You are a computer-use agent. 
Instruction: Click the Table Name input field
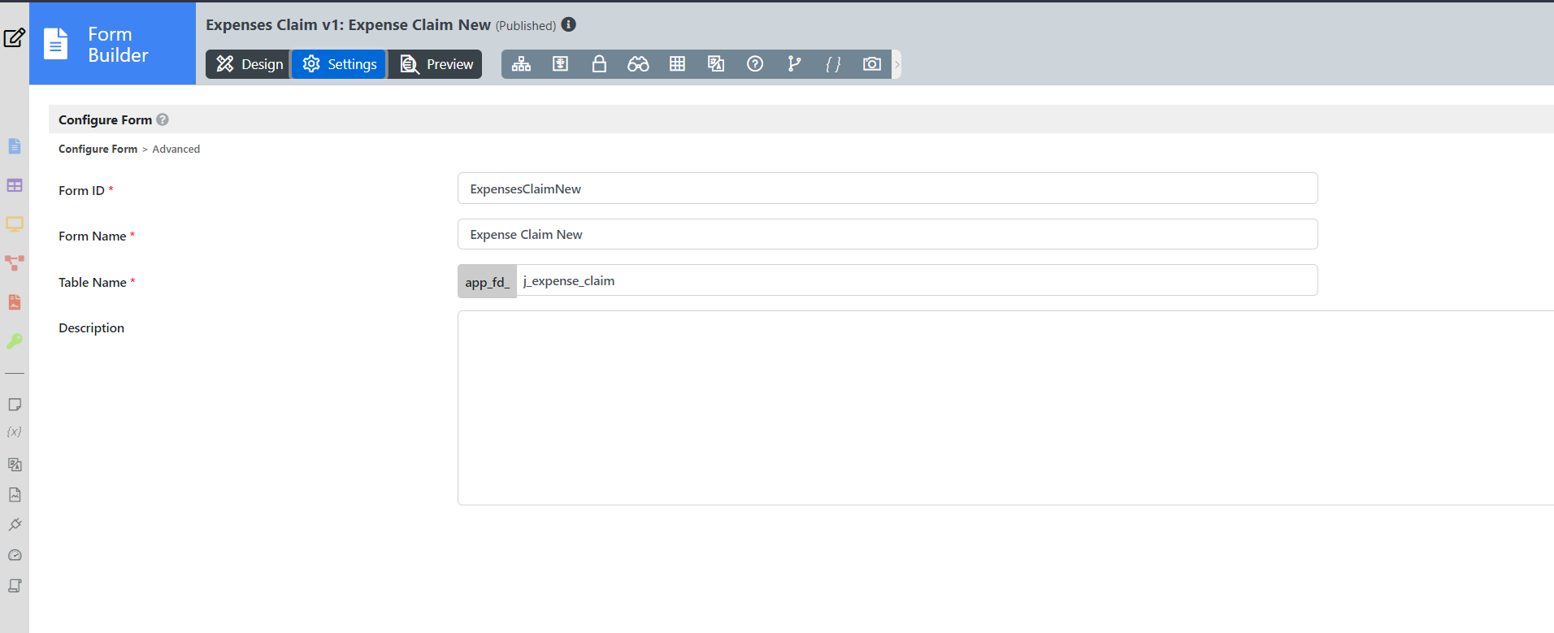pyautogui.click(x=917, y=280)
